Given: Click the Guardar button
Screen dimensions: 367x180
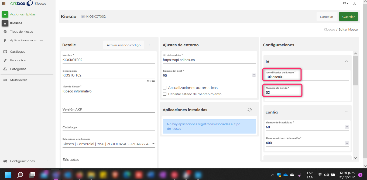Looking at the screenshot, I should 348,16.
